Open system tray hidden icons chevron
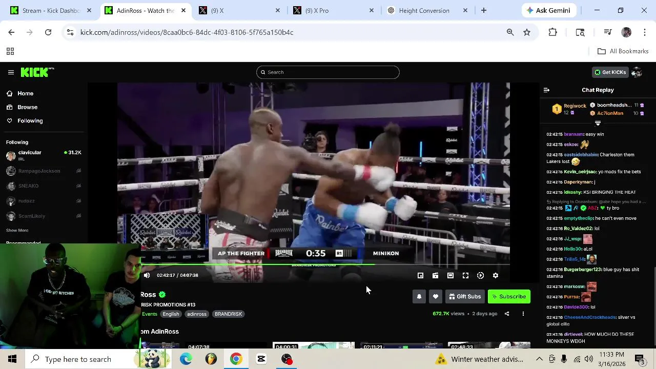 pos(539,359)
